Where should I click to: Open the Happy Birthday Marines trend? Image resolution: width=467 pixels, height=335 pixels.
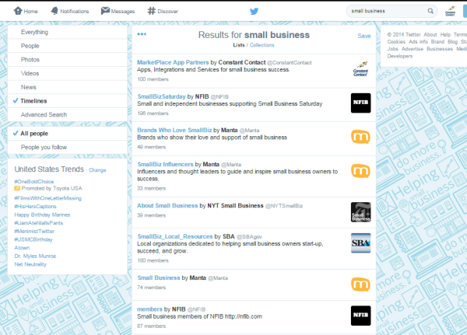click(x=42, y=215)
